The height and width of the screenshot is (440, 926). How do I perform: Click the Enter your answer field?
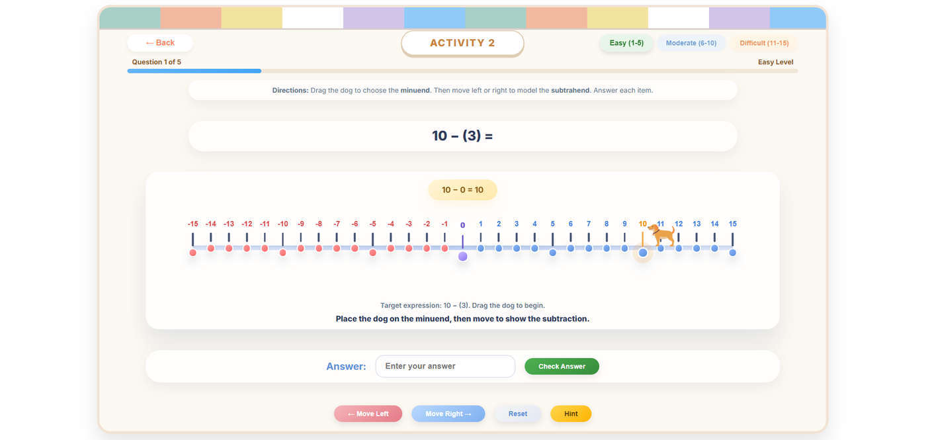pyautogui.click(x=445, y=367)
